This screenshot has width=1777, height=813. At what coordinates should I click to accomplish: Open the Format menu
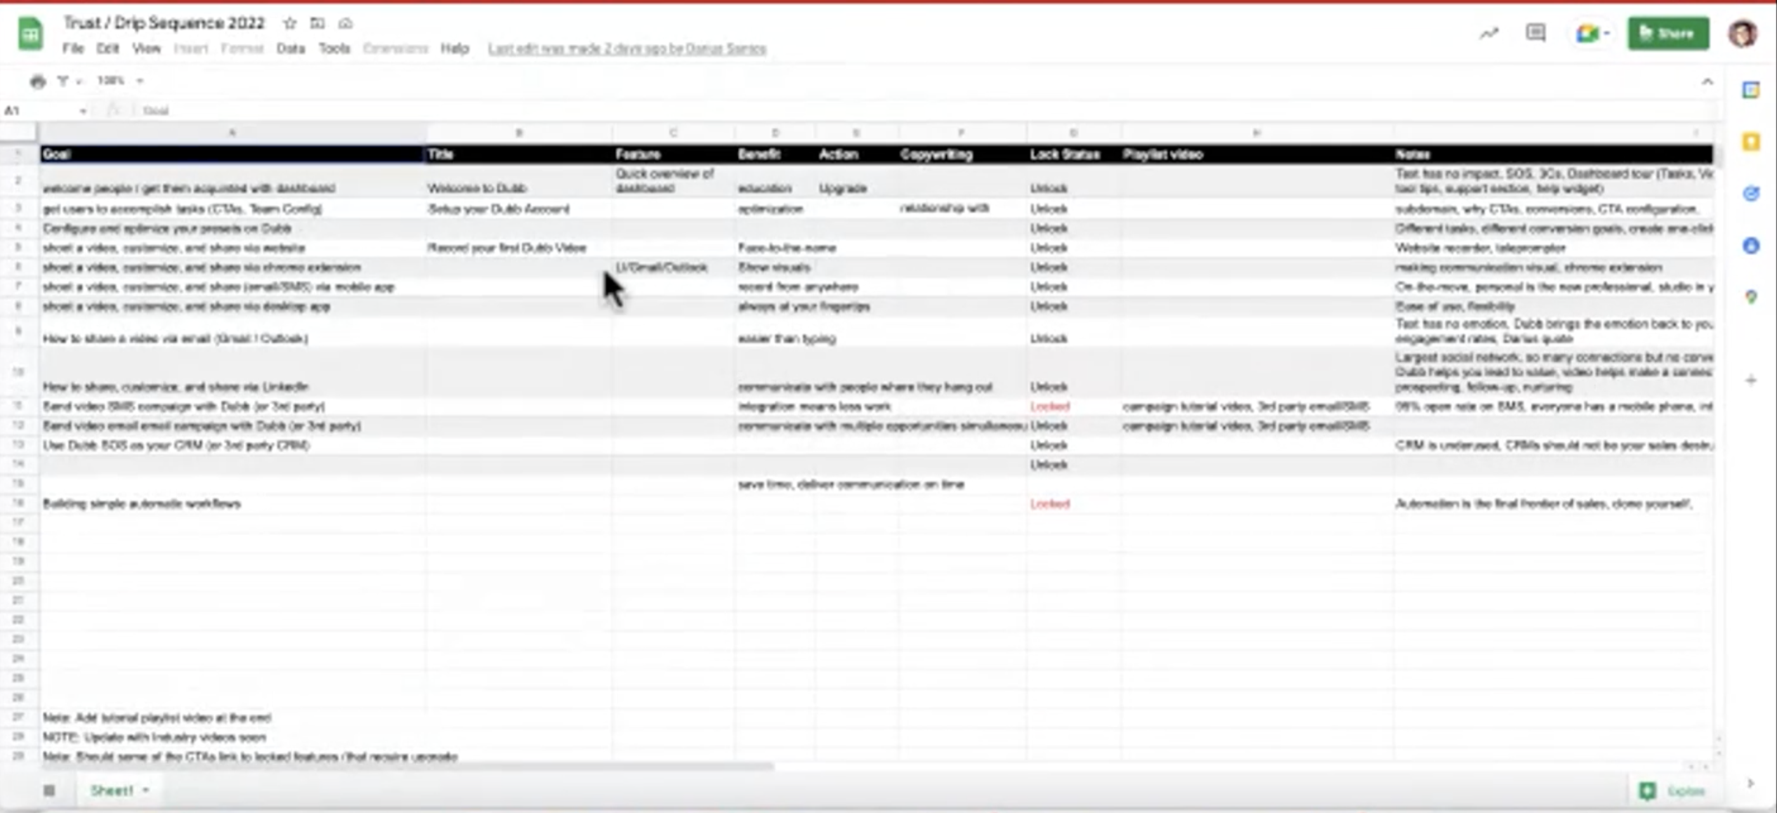pyautogui.click(x=242, y=48)
